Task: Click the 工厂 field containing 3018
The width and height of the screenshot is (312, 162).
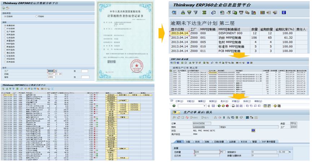Action: point(50,71)
